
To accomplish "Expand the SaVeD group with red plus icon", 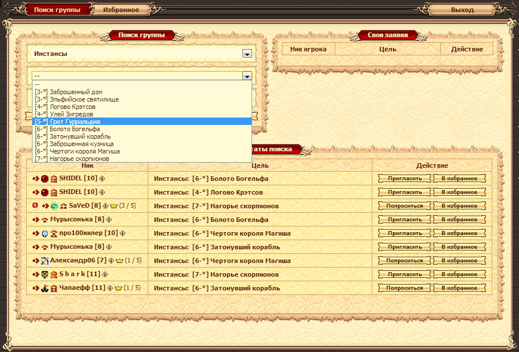I will pos(35,205).
